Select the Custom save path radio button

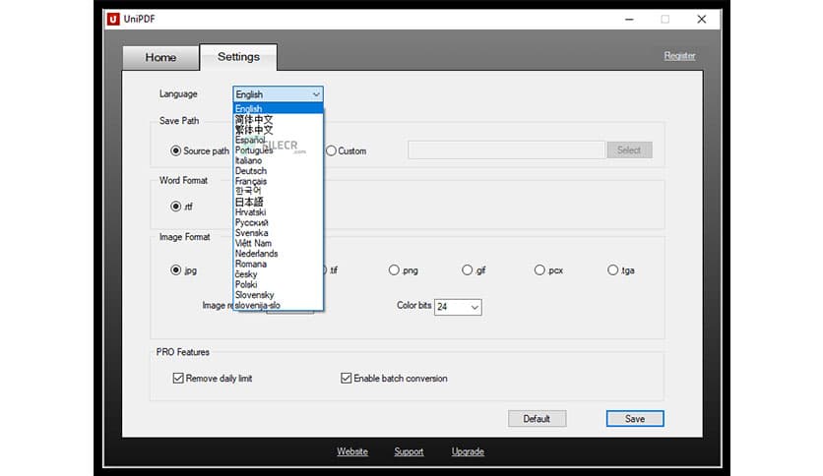click(331, 151)
